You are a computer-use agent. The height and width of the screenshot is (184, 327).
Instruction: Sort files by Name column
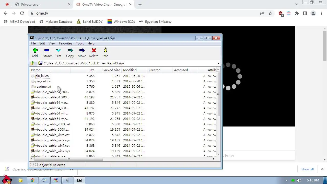tap(50, 70)
